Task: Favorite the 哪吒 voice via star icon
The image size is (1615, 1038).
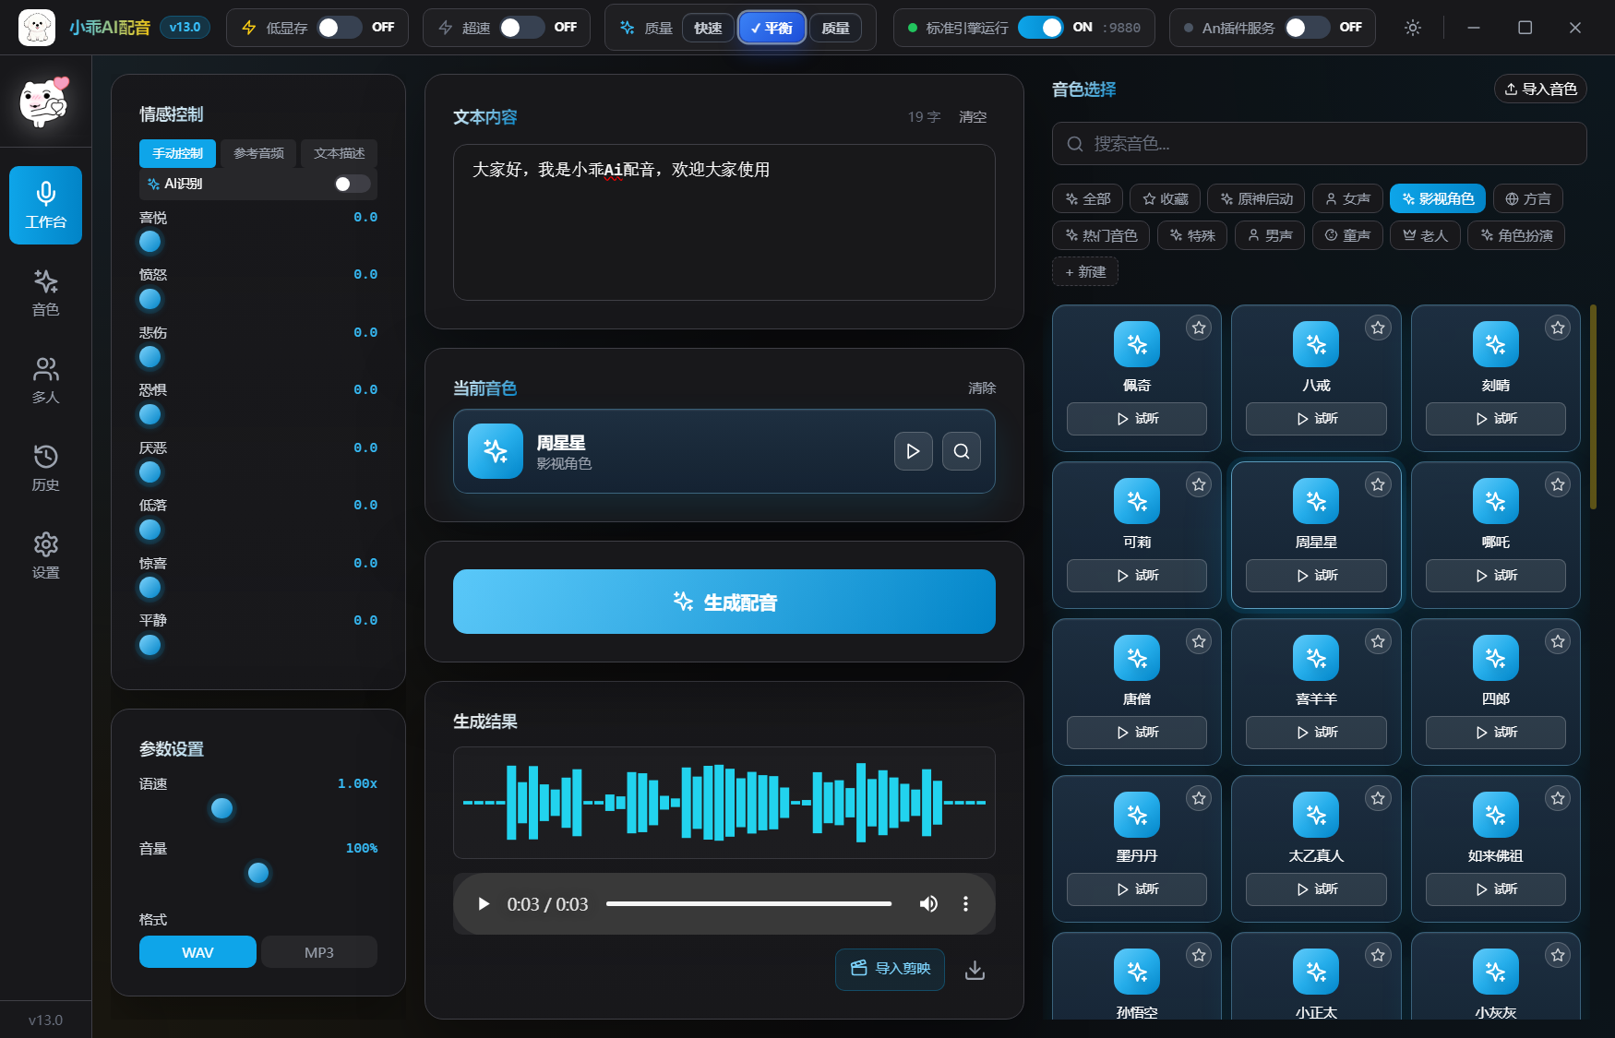Action: coord(1557,483)
